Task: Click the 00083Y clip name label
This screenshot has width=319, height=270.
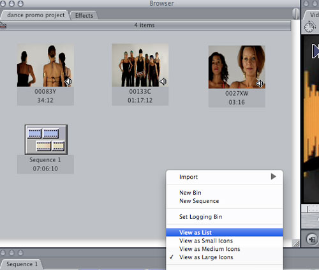Action: pos(45,91)
